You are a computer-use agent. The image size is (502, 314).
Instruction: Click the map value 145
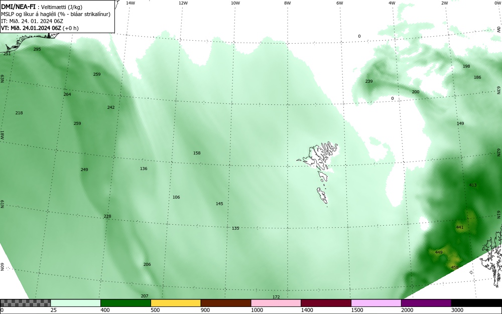pos(219,204)
